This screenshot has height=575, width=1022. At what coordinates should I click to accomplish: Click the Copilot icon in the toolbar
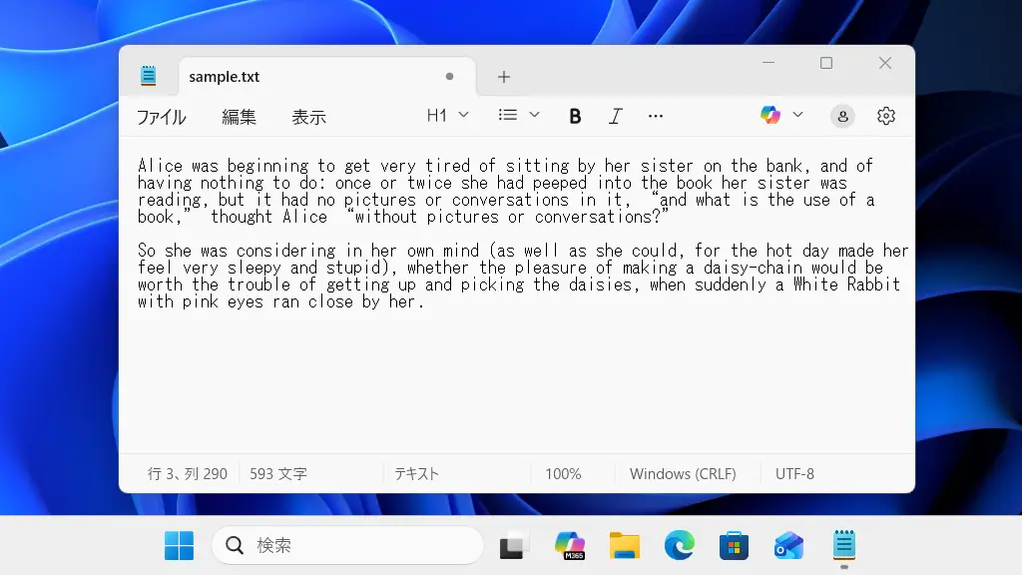[x=770, y=116]
